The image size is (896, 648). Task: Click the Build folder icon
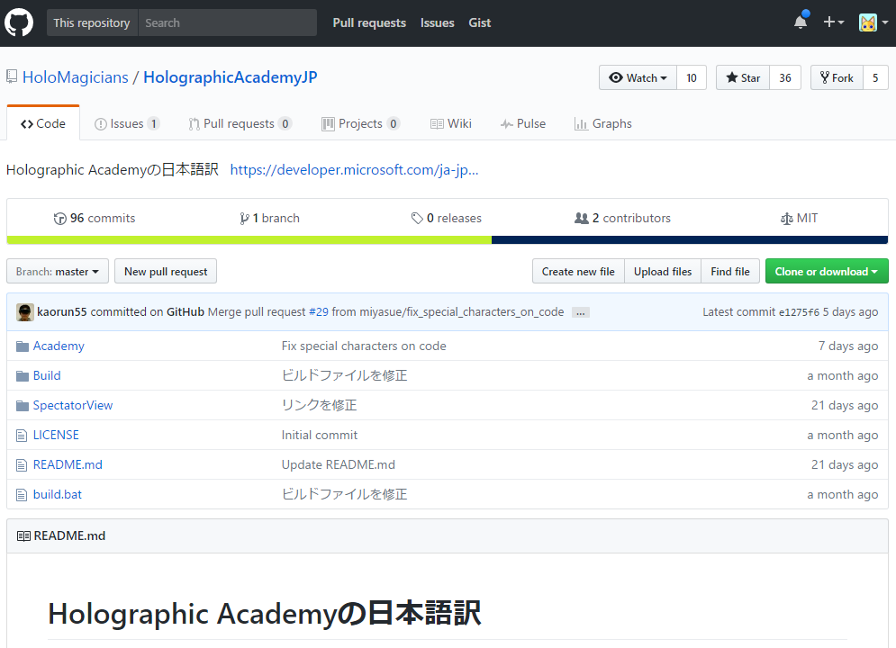tap(23, 375)
